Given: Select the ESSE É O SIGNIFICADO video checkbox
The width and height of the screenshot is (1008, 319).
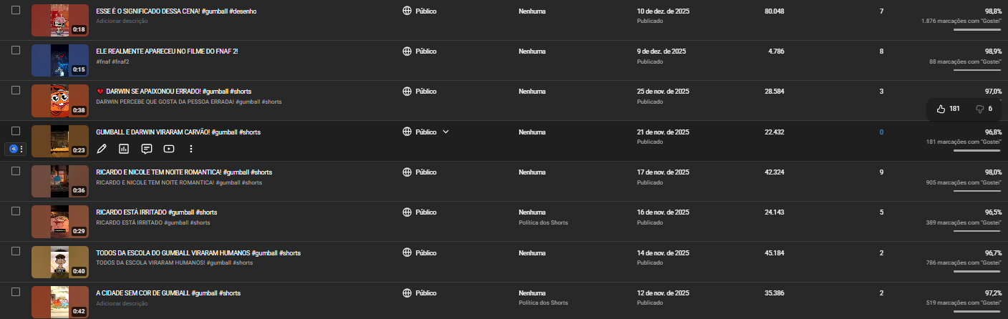Looking at the screenshot, I should pyautogui.click(x=16, y=11).
